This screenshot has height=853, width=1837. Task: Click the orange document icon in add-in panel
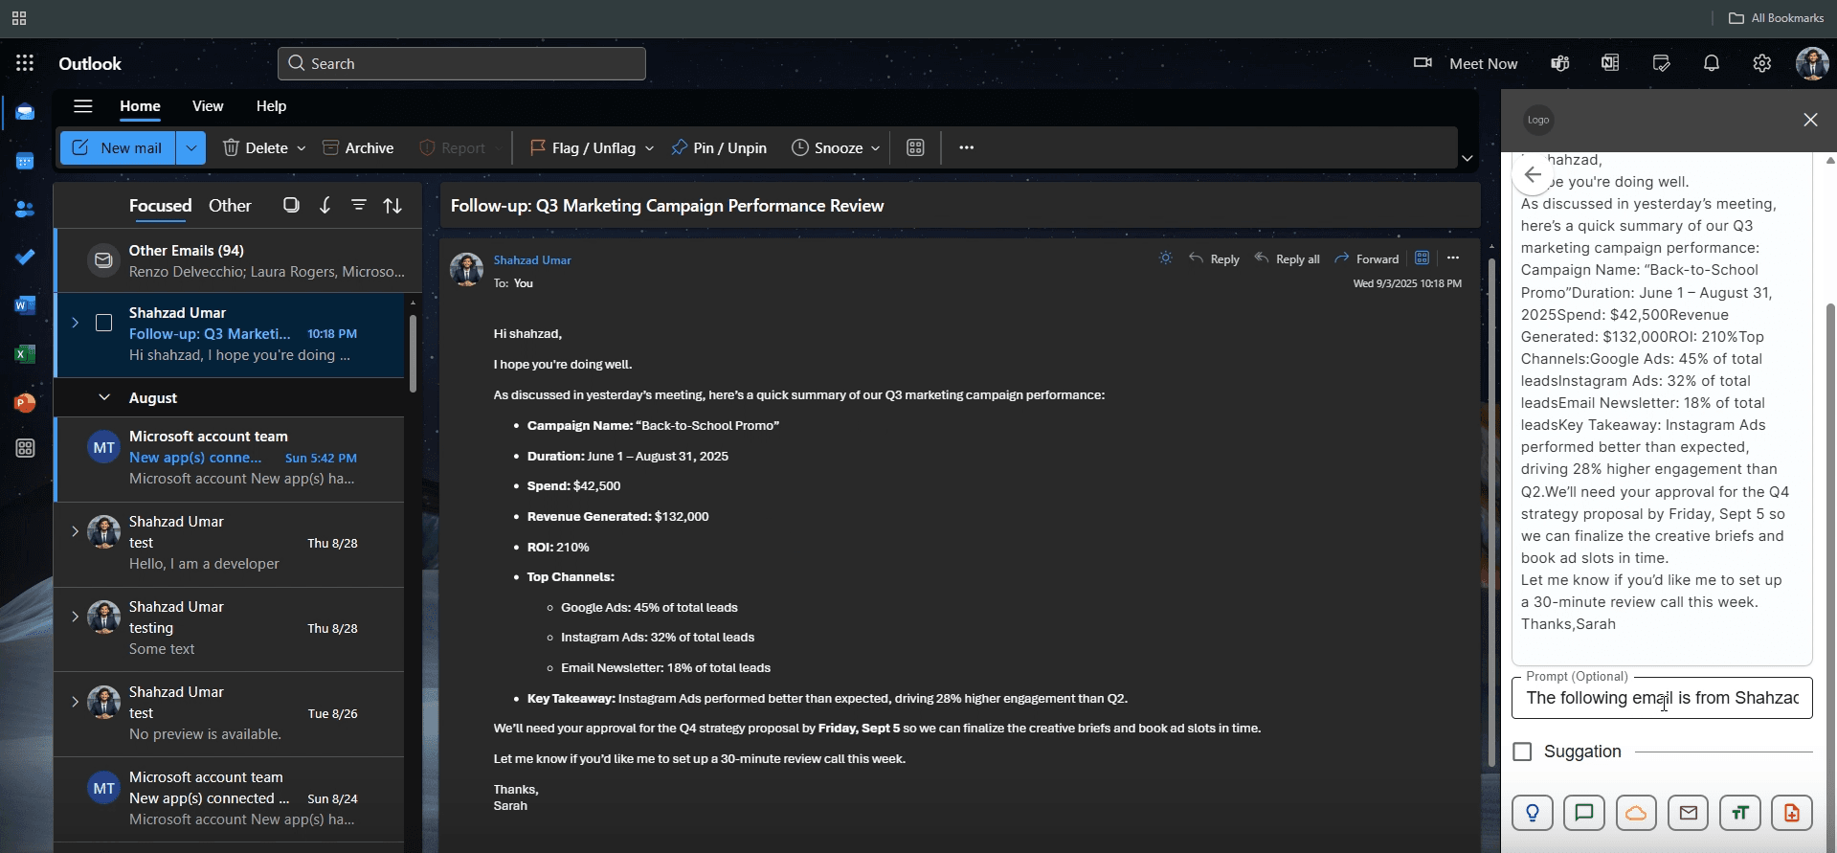1792,814
